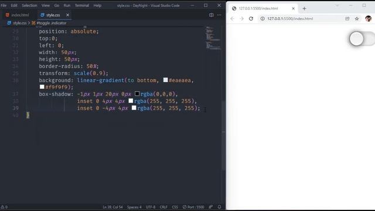Minimize the VS Code window

192,5
